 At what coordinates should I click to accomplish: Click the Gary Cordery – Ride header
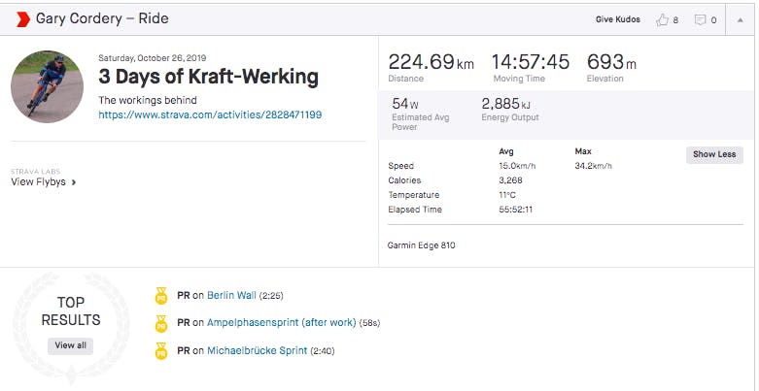click(x=102, y=18)
